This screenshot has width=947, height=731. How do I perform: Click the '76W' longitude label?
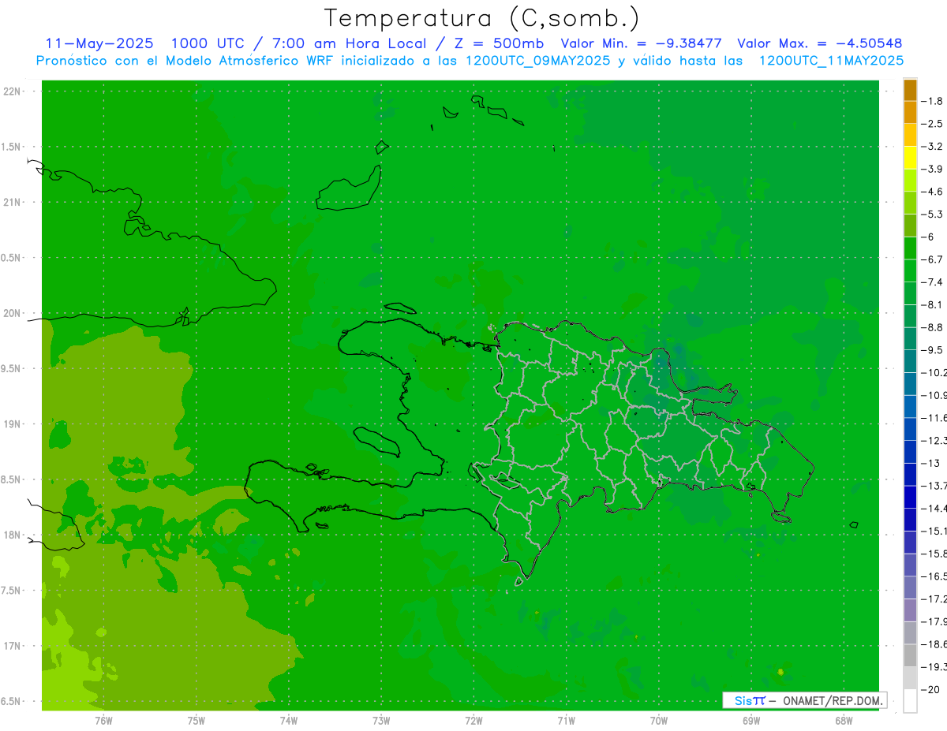pos(103,720)
